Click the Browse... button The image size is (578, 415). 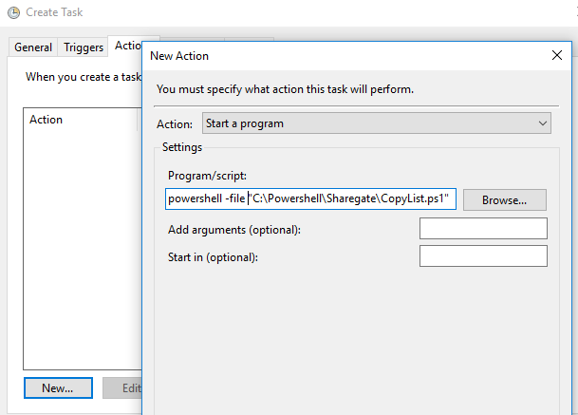click(x=504, y=200)
